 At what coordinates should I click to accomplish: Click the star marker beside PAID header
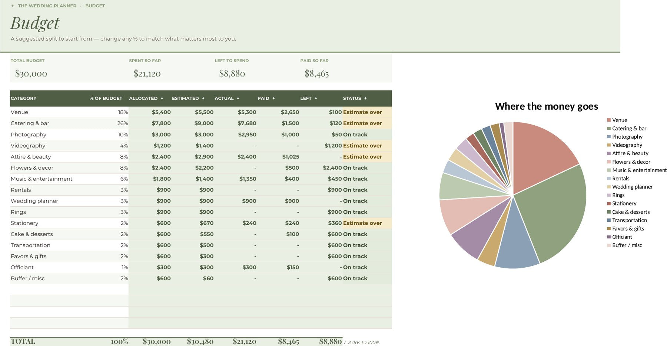tap(273, 98)
